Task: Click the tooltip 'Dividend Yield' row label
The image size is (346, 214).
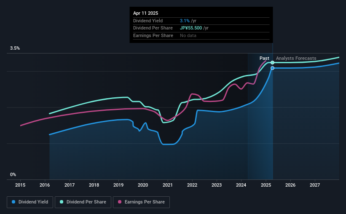Action: pos(148,21)
